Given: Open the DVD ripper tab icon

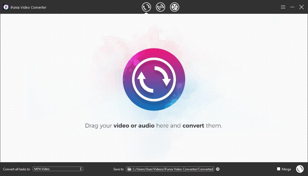Looking at the screenshot, I should click(160, 7).
